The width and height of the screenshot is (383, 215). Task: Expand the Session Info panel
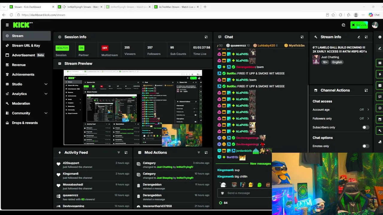coord(206,37)
